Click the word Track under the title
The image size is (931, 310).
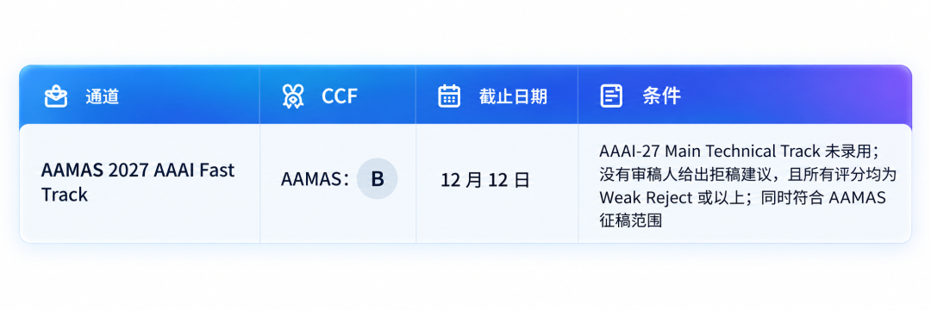64,195
